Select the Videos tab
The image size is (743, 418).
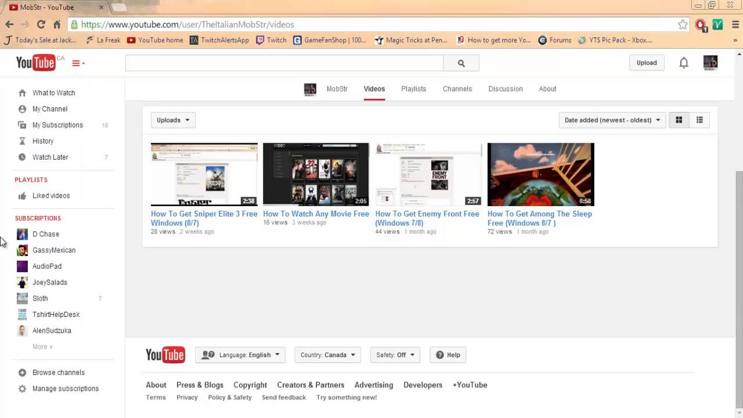[374, 89]
